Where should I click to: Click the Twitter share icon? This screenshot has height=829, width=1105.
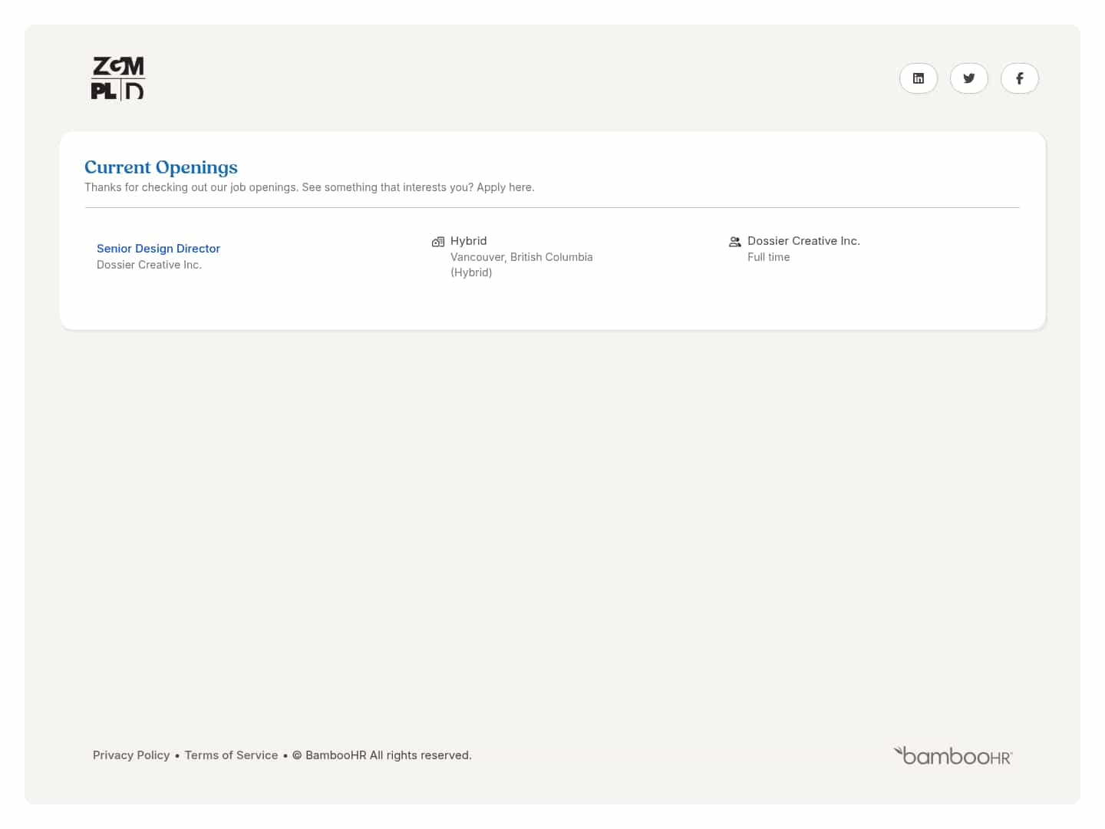tap(968, 78)
